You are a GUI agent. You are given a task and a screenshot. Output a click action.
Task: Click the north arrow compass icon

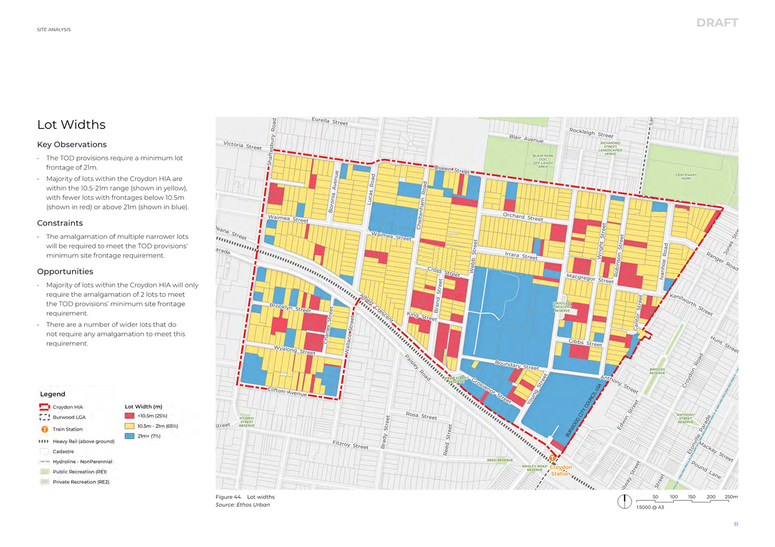click(624, 501)
